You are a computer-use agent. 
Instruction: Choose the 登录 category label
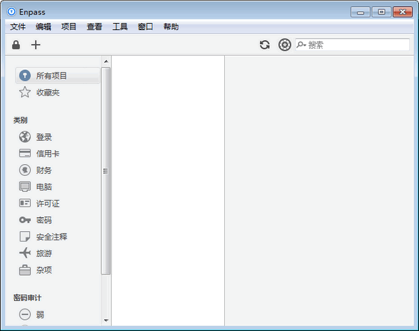tap(44, 137)
